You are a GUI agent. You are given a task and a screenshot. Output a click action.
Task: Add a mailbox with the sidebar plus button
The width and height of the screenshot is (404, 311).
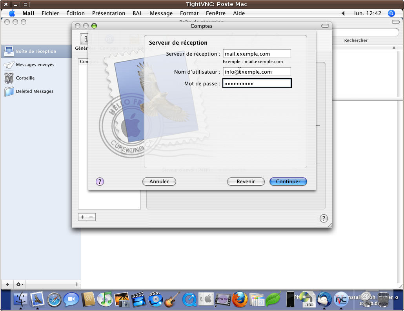point(7,284)
